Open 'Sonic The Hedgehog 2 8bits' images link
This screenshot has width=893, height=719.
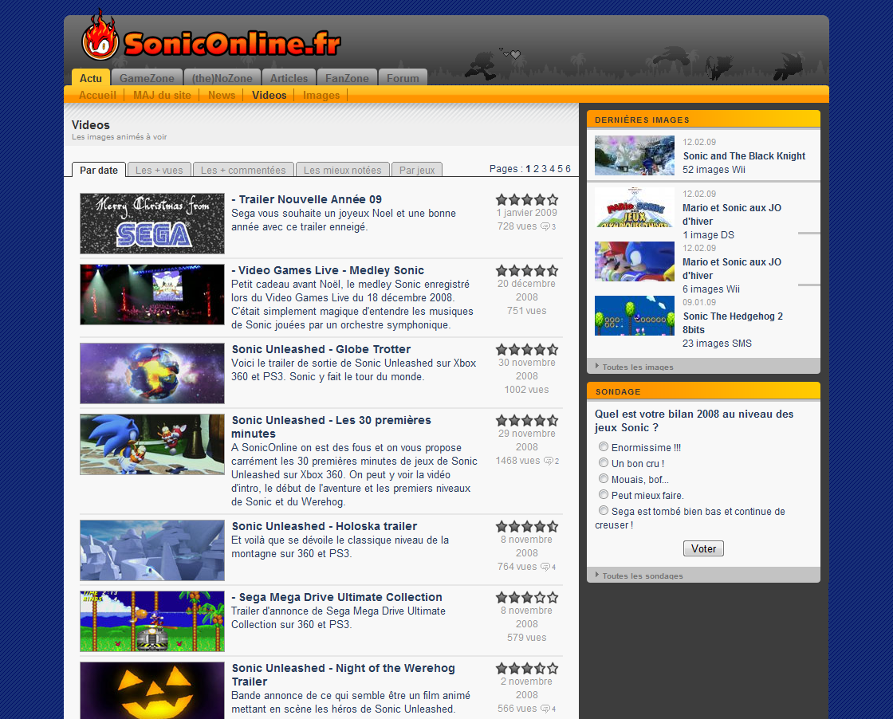[733, 323]
